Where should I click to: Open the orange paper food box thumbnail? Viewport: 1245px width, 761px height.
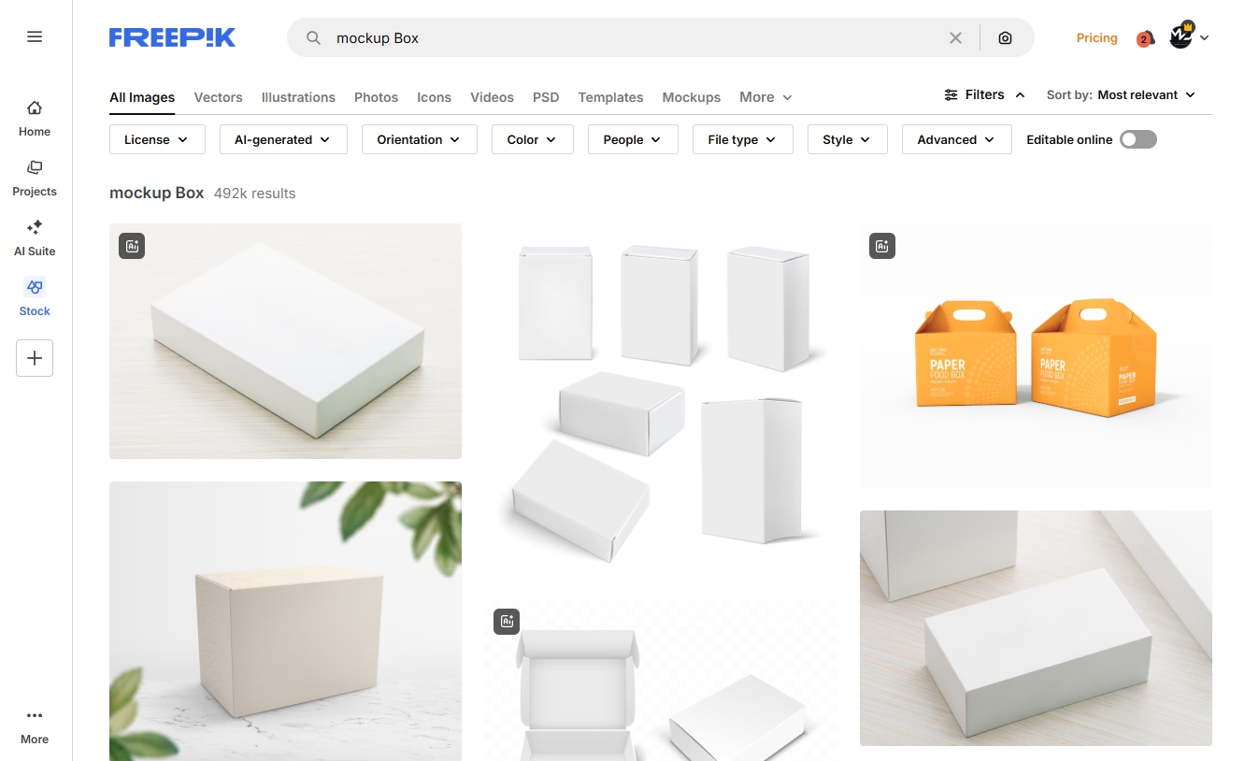(x=1035, y=355)
